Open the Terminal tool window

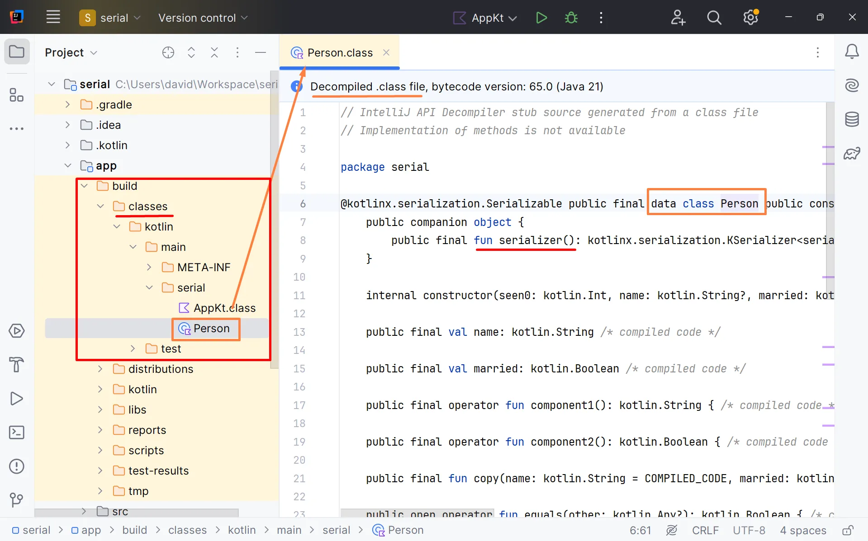17,433
